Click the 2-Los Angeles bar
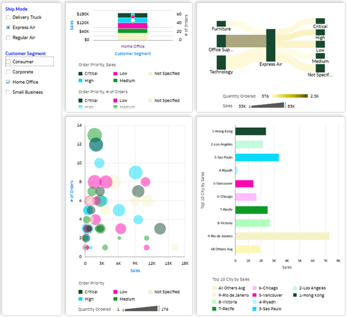This screenshot has height=317, width=348. [x=249, y=145]
